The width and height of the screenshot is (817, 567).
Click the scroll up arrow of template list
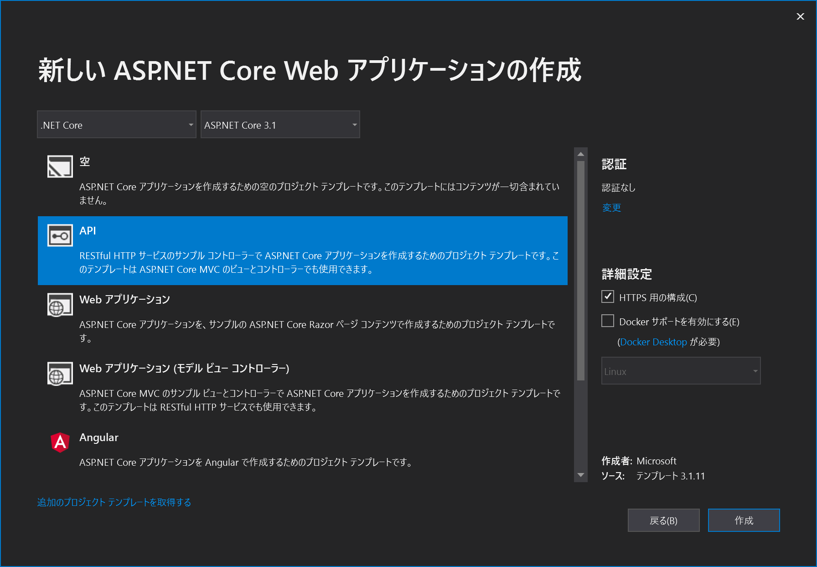click(x=581, y=154)
